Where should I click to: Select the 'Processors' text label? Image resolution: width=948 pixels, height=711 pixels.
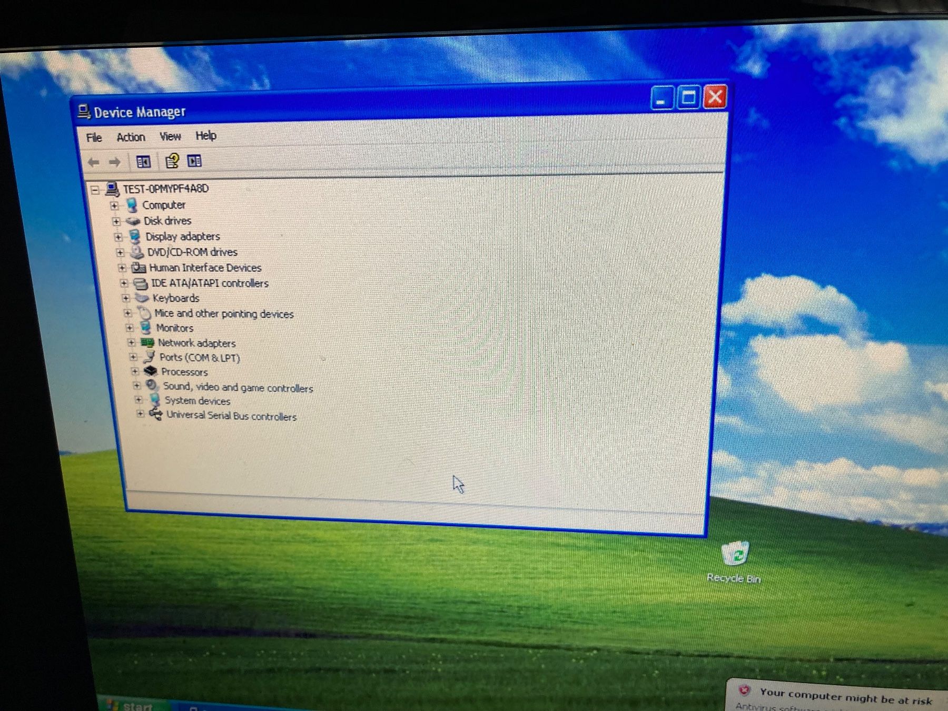tap(184, 372)
